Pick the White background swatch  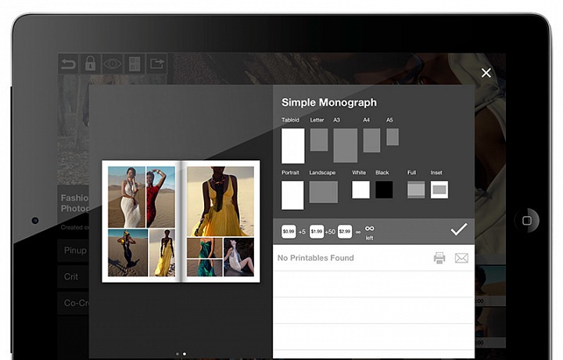pyautogui.click(x=360, y=189)
